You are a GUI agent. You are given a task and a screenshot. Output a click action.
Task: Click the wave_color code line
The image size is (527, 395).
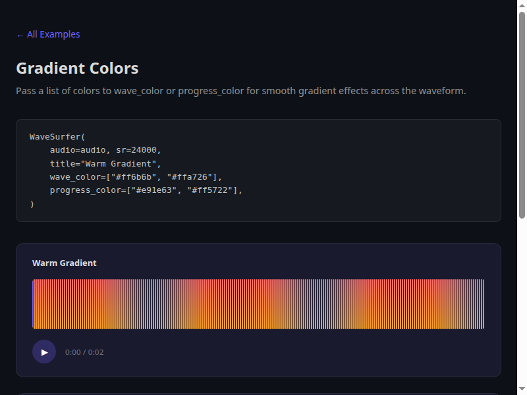click(136, 177)
